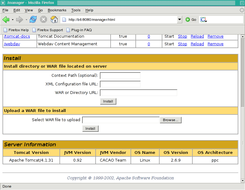Open the Go menu

[x=40, y=10]
